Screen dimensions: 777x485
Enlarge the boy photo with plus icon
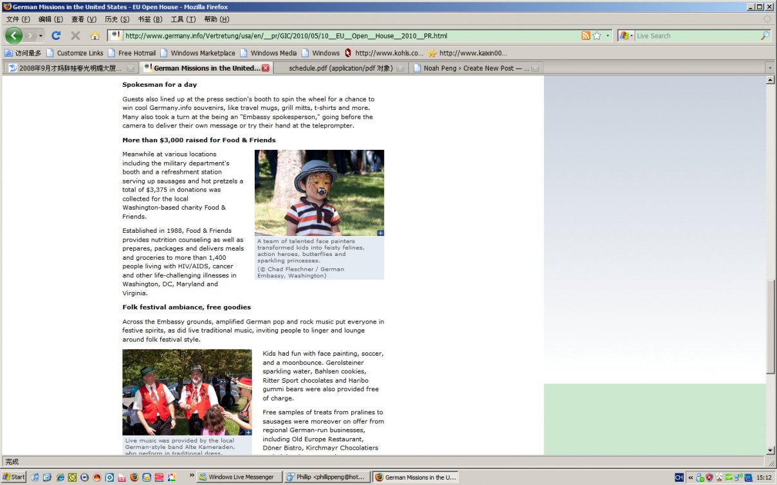pos(381,233)
